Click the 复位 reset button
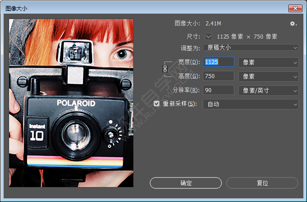The height and width of the screenshot is (202, 307). [262, 183]
